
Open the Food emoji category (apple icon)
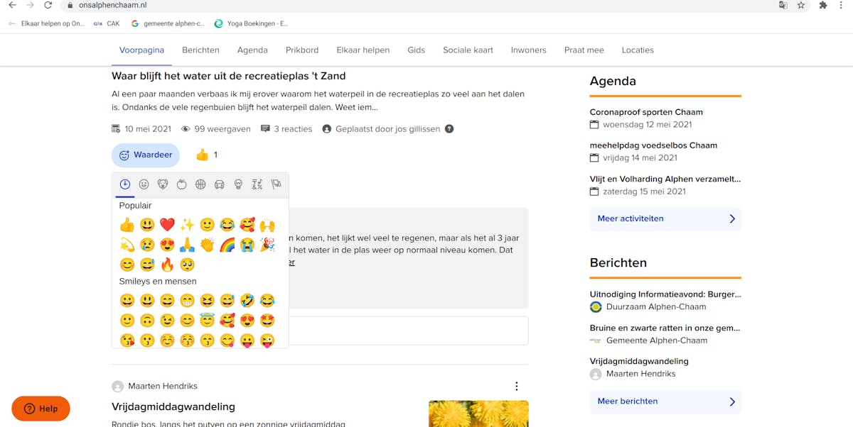(x=181, y=184)
